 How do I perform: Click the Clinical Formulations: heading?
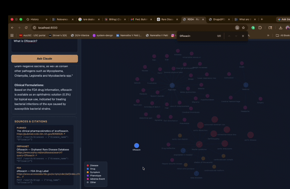pos(29,85)
